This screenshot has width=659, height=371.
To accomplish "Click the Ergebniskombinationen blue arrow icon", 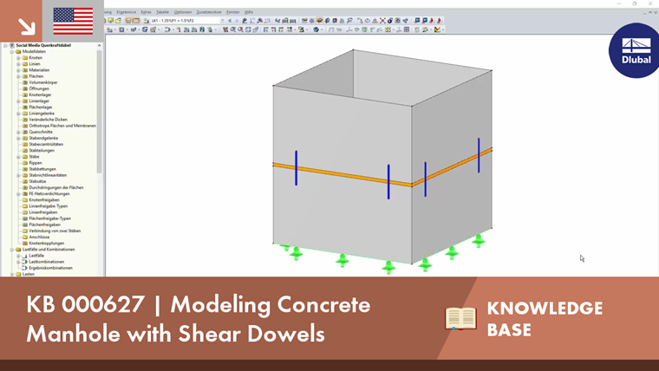I will pyautogui.click(x=25, y=268).
